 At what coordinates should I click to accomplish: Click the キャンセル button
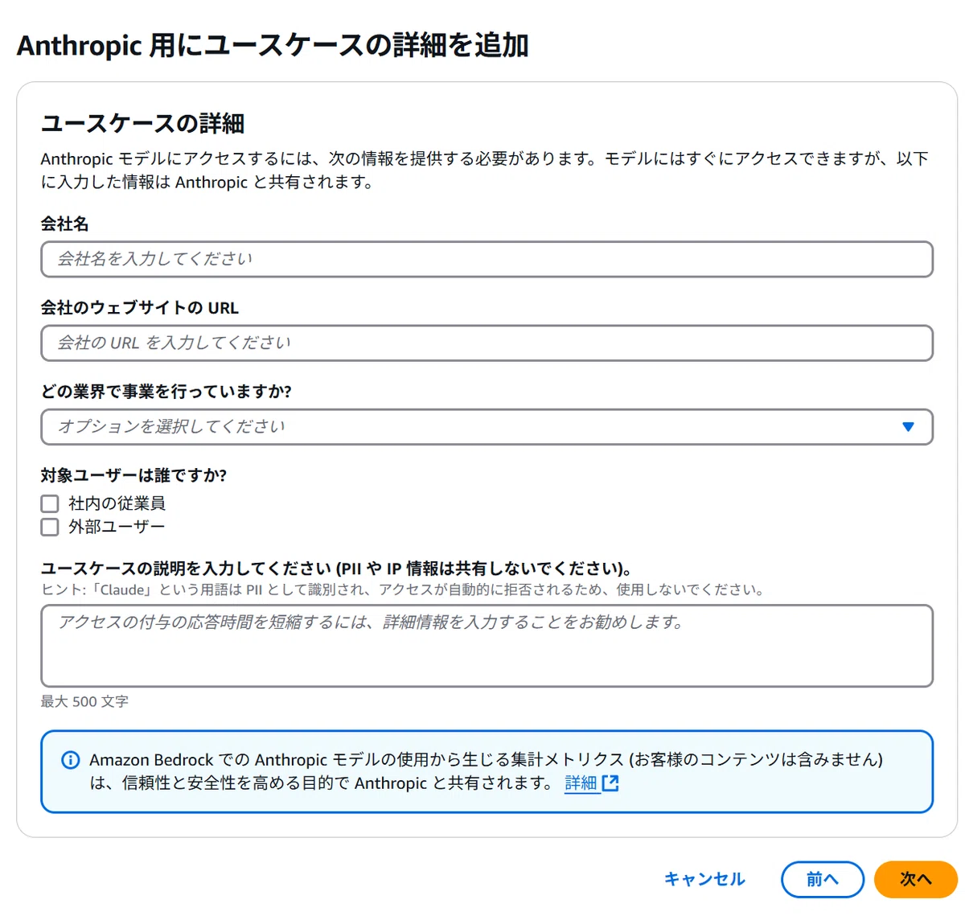[704, 879]
